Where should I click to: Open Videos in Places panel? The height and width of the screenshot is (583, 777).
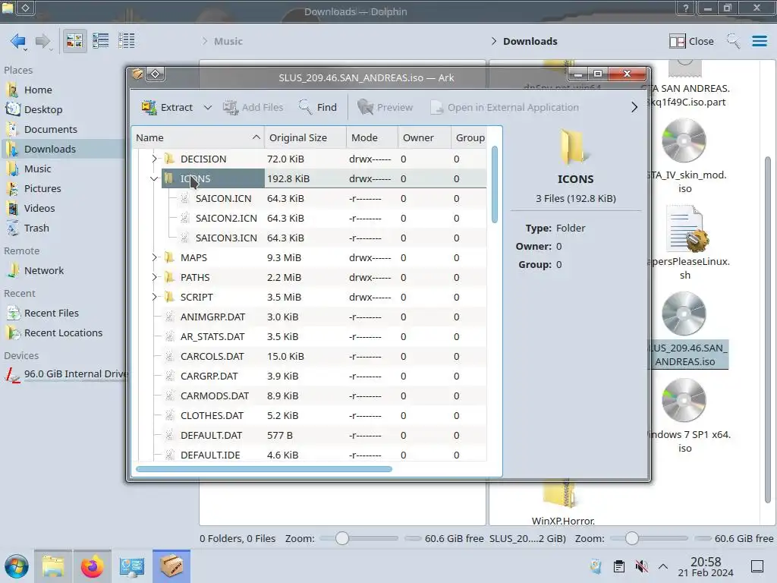39,209
